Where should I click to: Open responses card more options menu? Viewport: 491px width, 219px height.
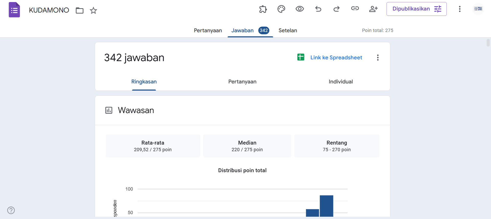click(378, 58)
